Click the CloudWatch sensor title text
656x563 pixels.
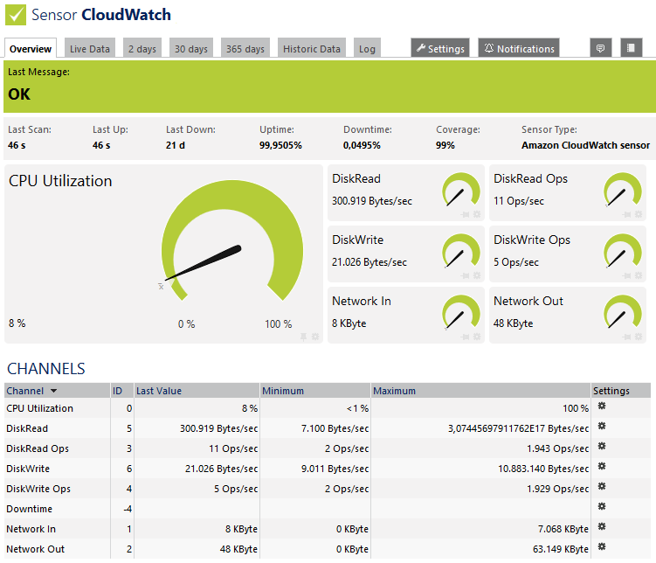(126, 15)
